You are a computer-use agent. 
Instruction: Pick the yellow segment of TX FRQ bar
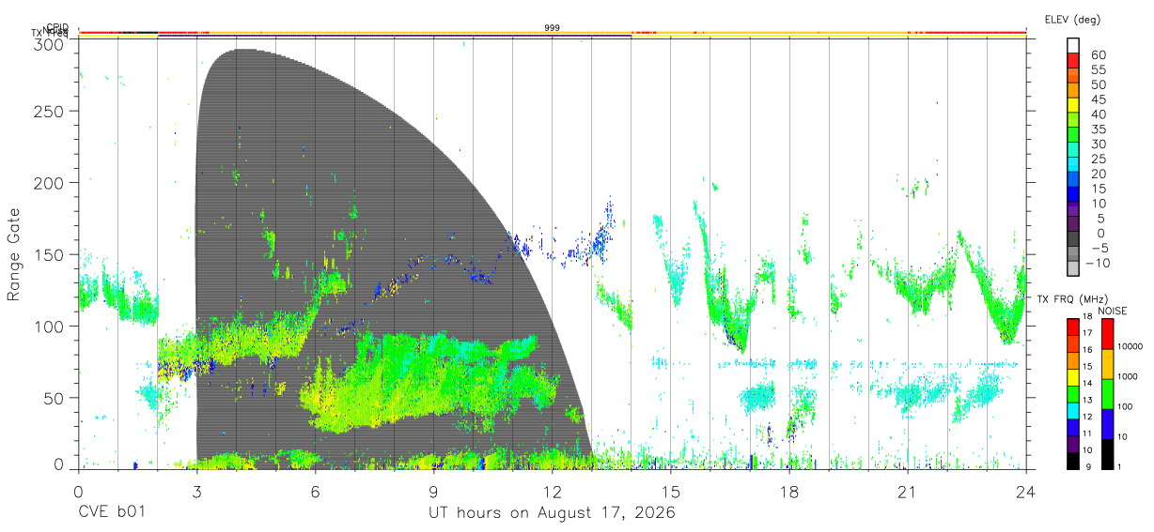click(x=1073, y=377)
